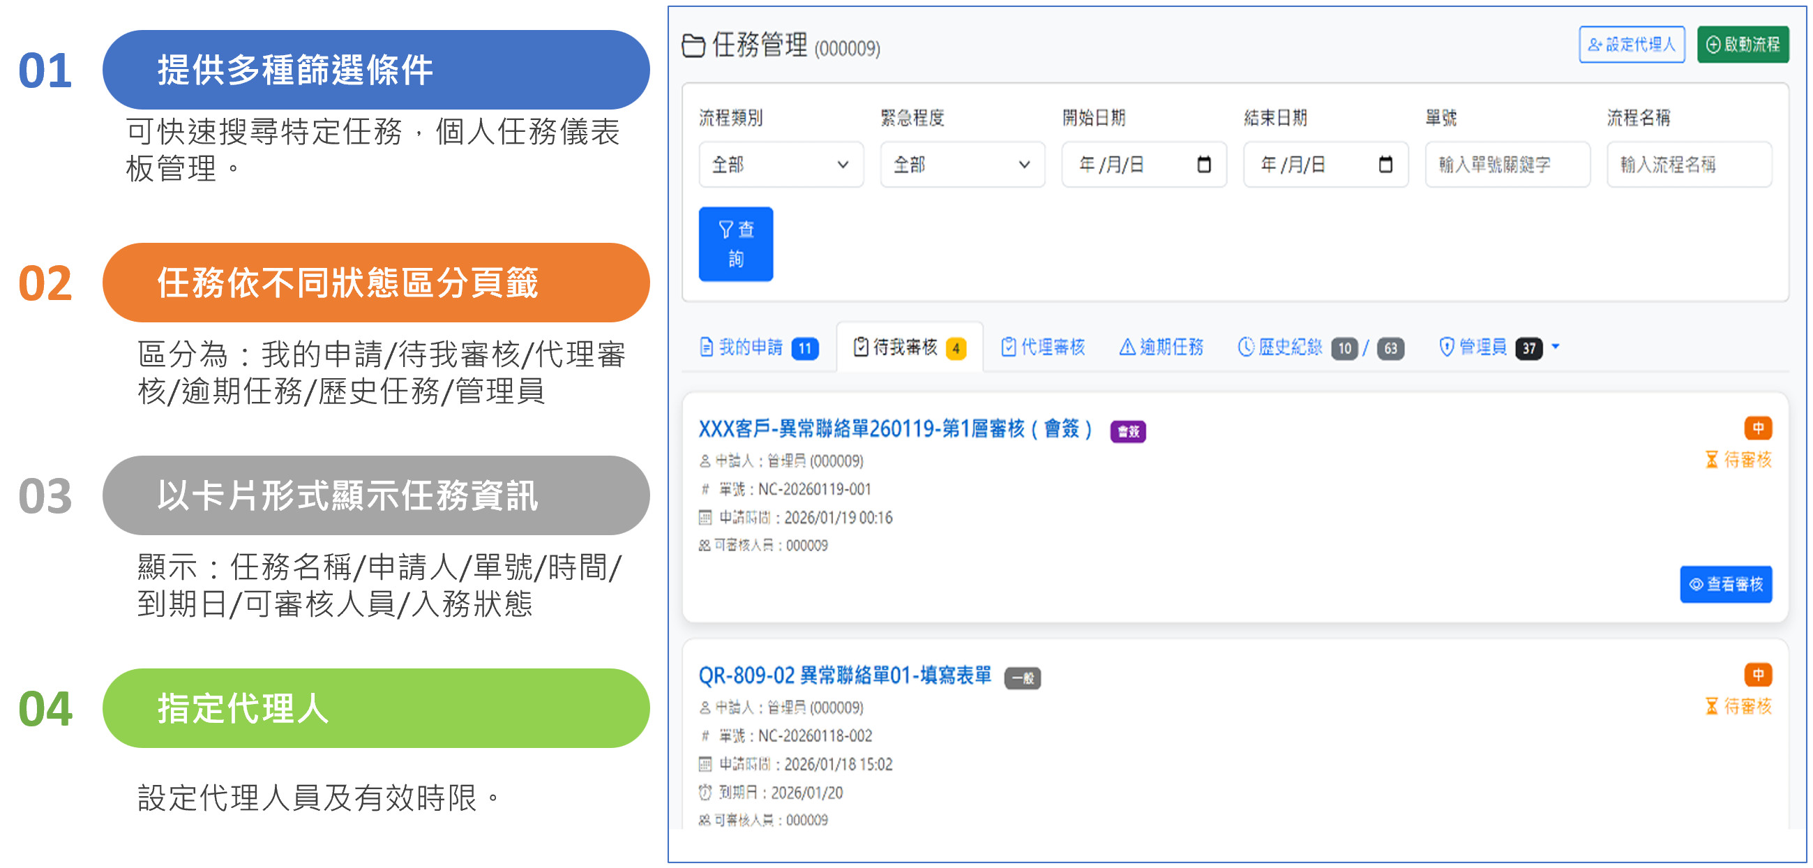Open task QR-809-02 異常聯絡單01-填寫表單
Screen dimensions: 1813x868
[x=845, y=676]
